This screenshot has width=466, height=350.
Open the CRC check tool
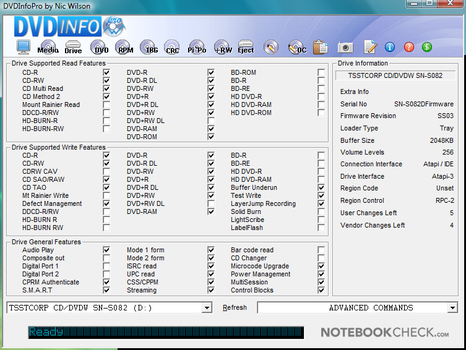click(173, 47)
